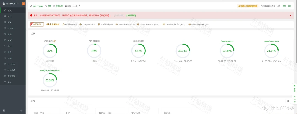Click the coupon notice 您有2个优惠券待领取
The width and height of the screenshot is (297, 114).
pyautogui.click(x=248, y=6)
